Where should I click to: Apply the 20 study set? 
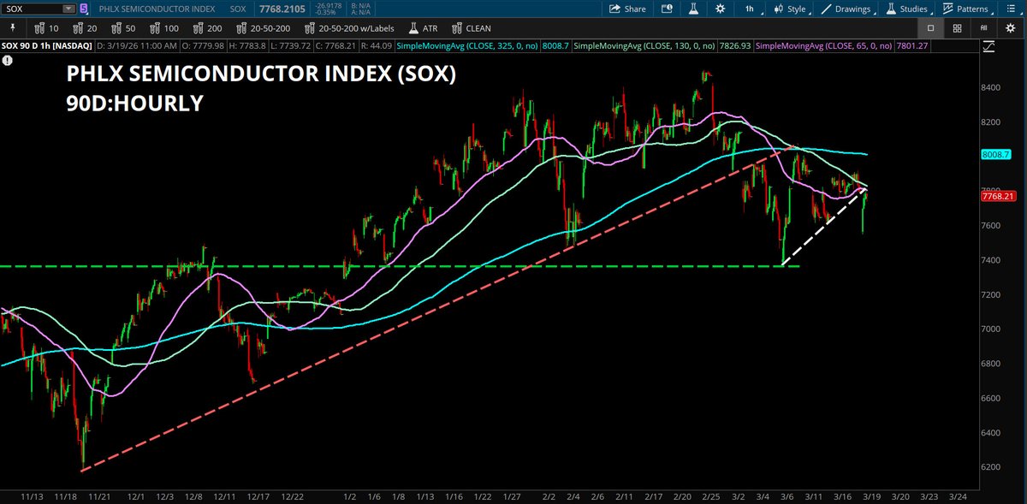pyautogui.click(x=86, y=28)
